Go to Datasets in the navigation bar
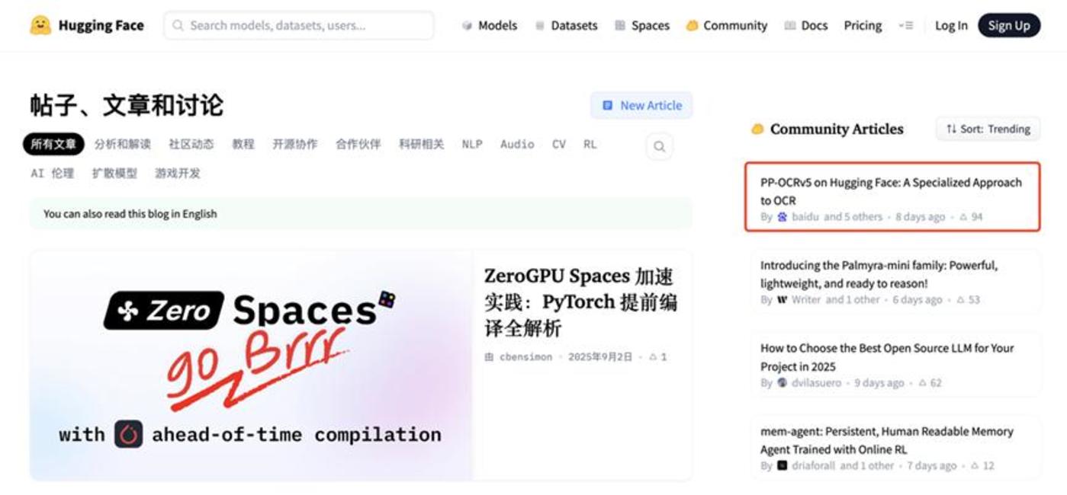Image resolution: width=1067 pixels, height=495 pixels. (566, 25)
